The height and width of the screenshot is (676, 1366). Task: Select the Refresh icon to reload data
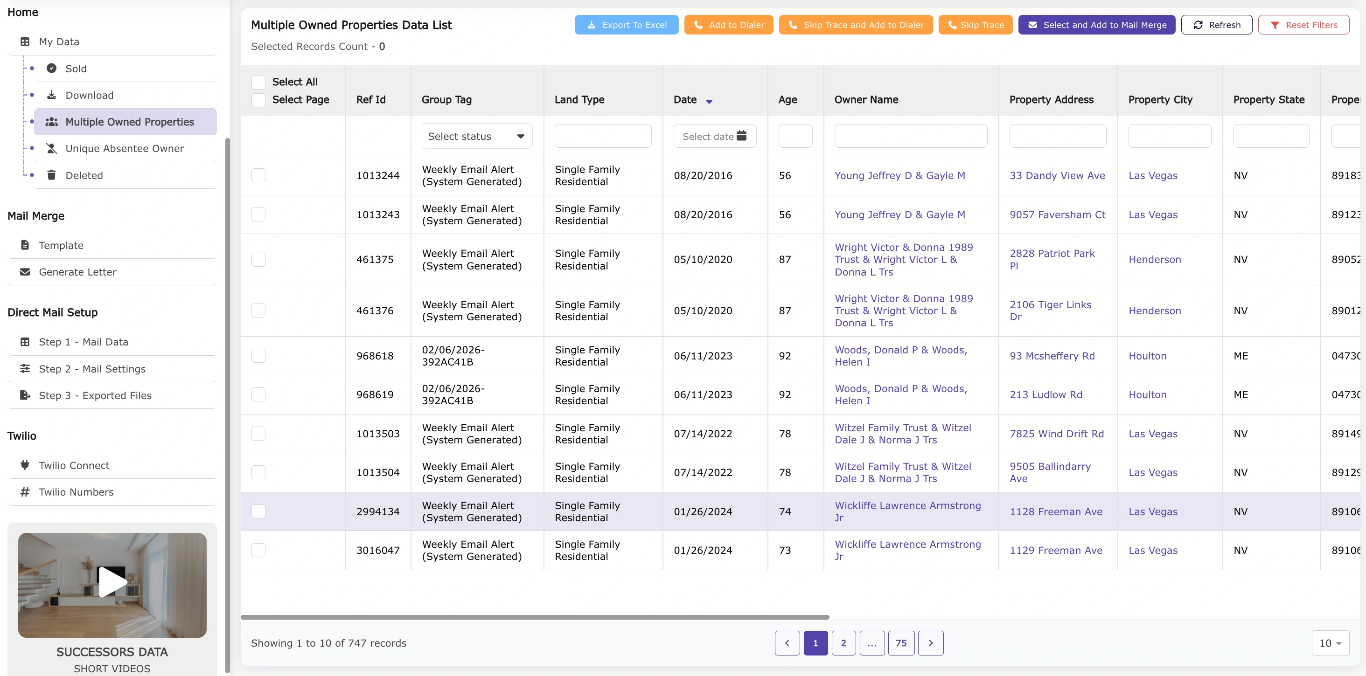coord(1199,24)
